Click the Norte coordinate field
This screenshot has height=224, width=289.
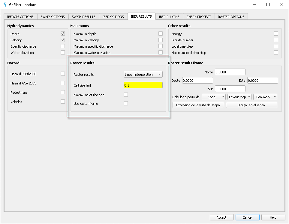pyautogui.click(x=230, y=72)
